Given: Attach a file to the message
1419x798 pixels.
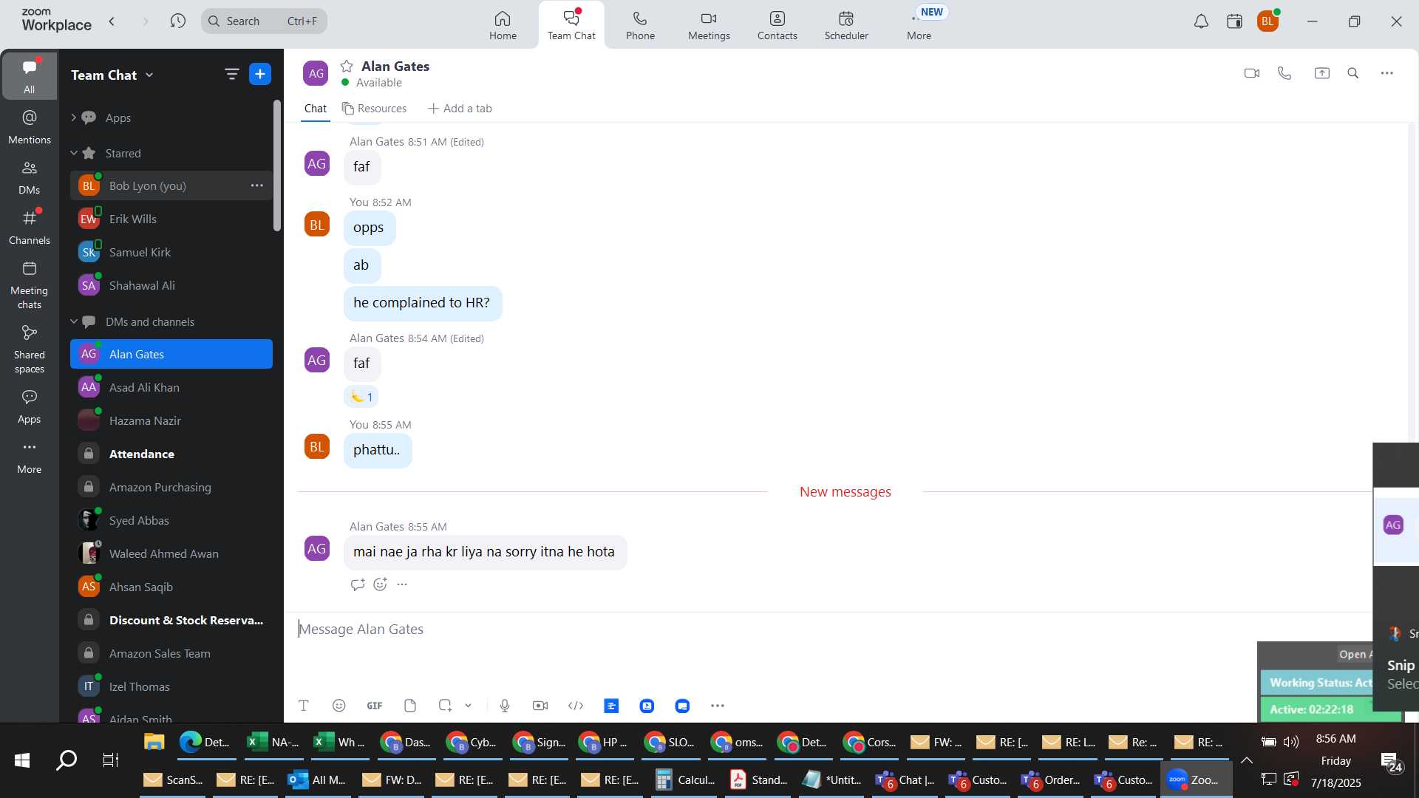Looking at the screenshot, I should pos(410,706).
